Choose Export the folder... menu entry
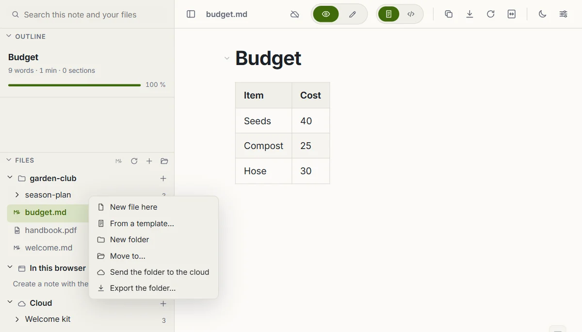582x332 pixels. [154, 288]
